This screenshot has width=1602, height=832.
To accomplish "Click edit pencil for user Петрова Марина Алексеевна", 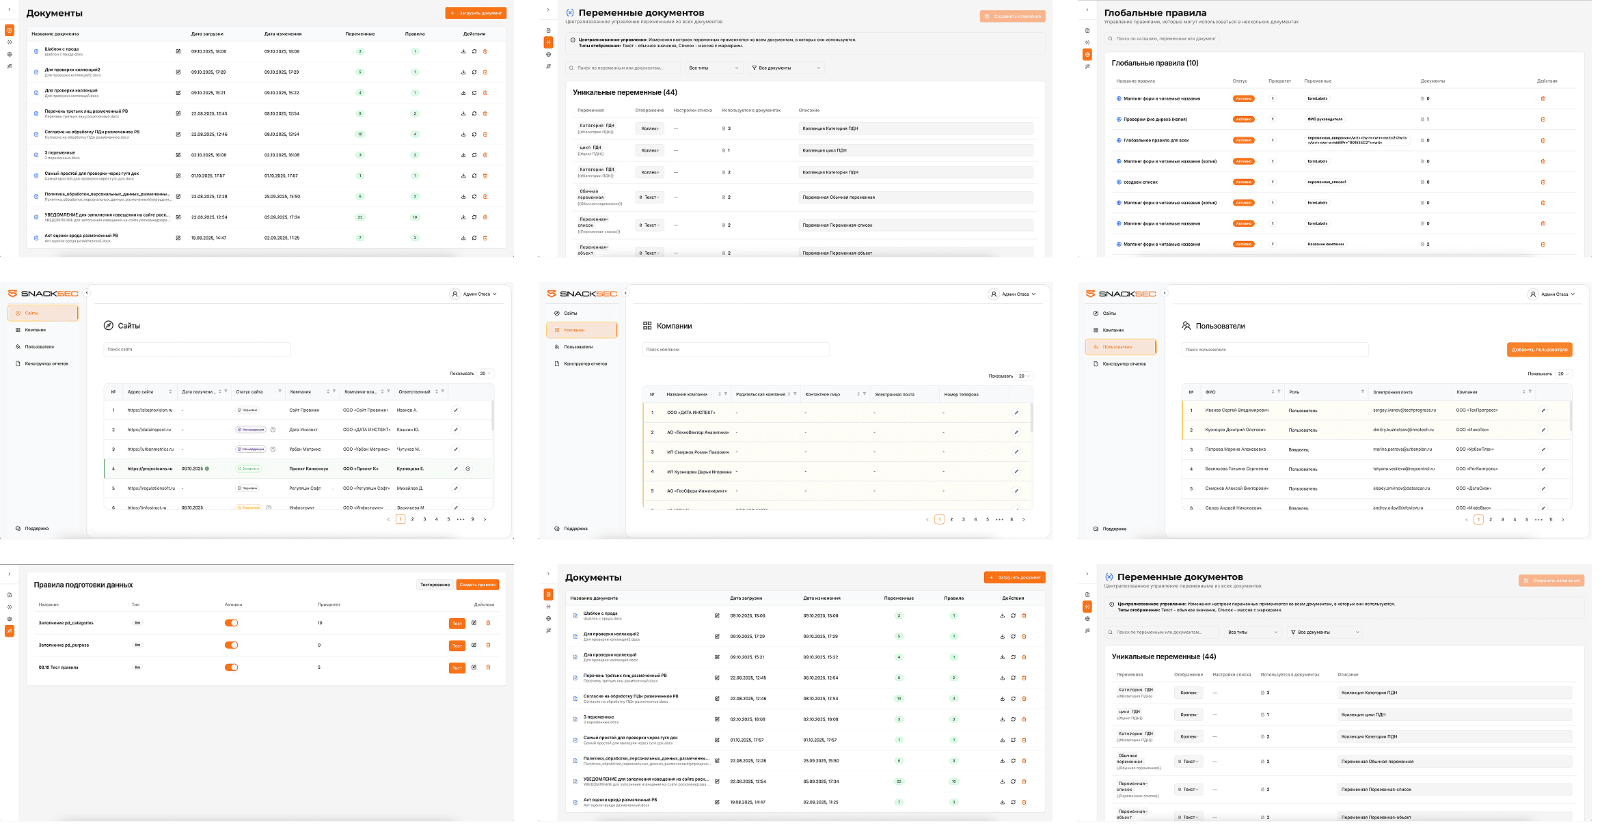I will [1543, 449].
